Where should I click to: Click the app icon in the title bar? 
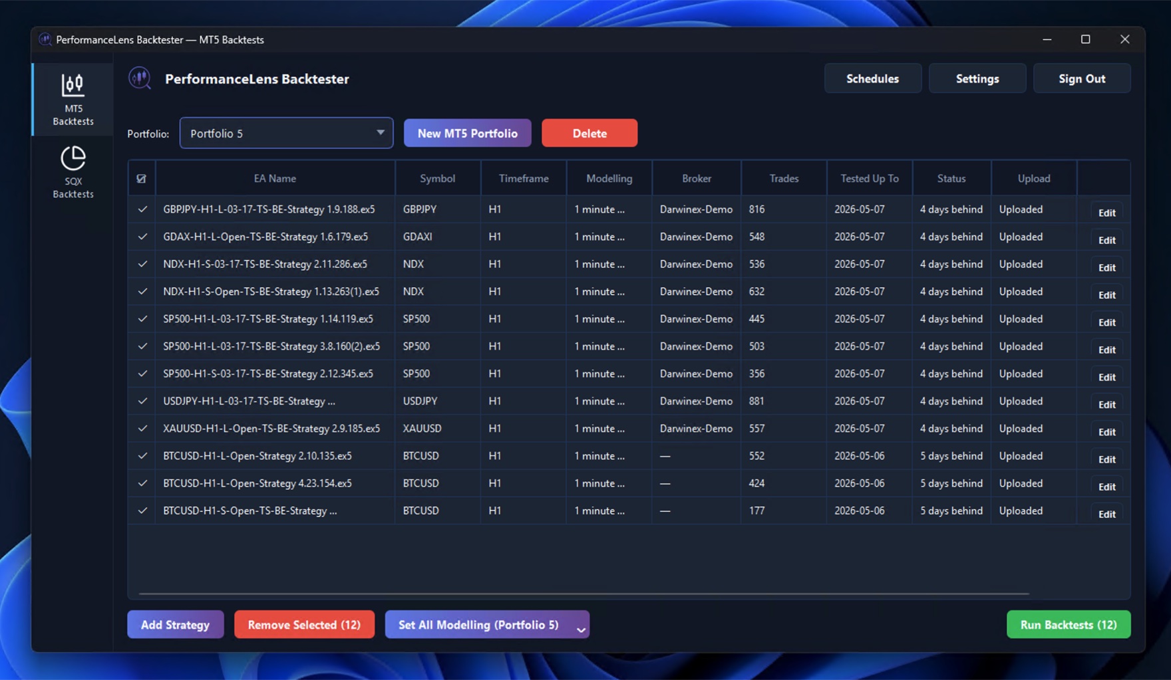coord(45,39)
